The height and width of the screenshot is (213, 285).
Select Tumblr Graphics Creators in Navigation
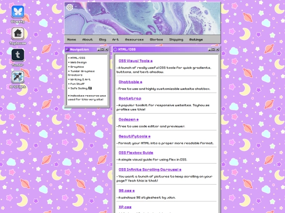(81, 73)
